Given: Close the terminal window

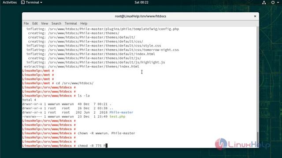Looking at the screenshot, I should coord(255,16).
